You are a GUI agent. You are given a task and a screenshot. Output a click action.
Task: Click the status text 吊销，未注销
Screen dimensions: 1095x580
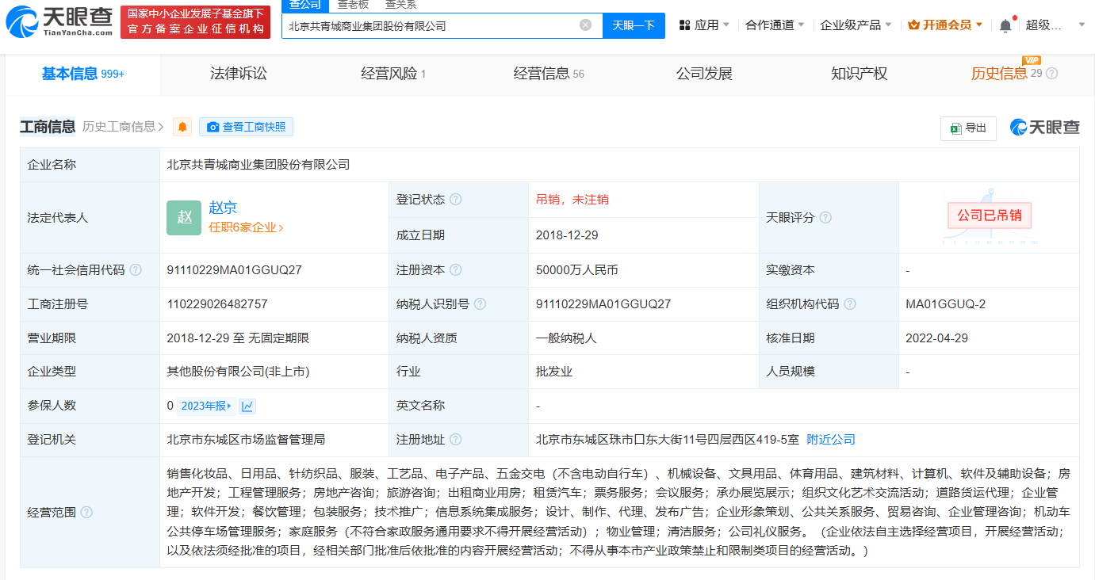click(x=572, y=200)
